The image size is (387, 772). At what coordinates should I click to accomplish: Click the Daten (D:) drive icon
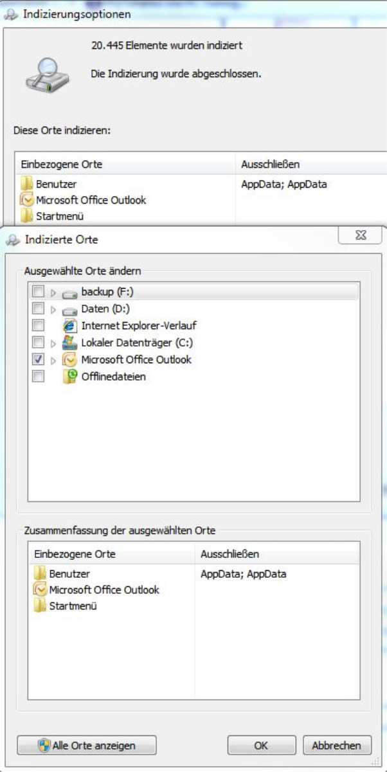[69, 309]
